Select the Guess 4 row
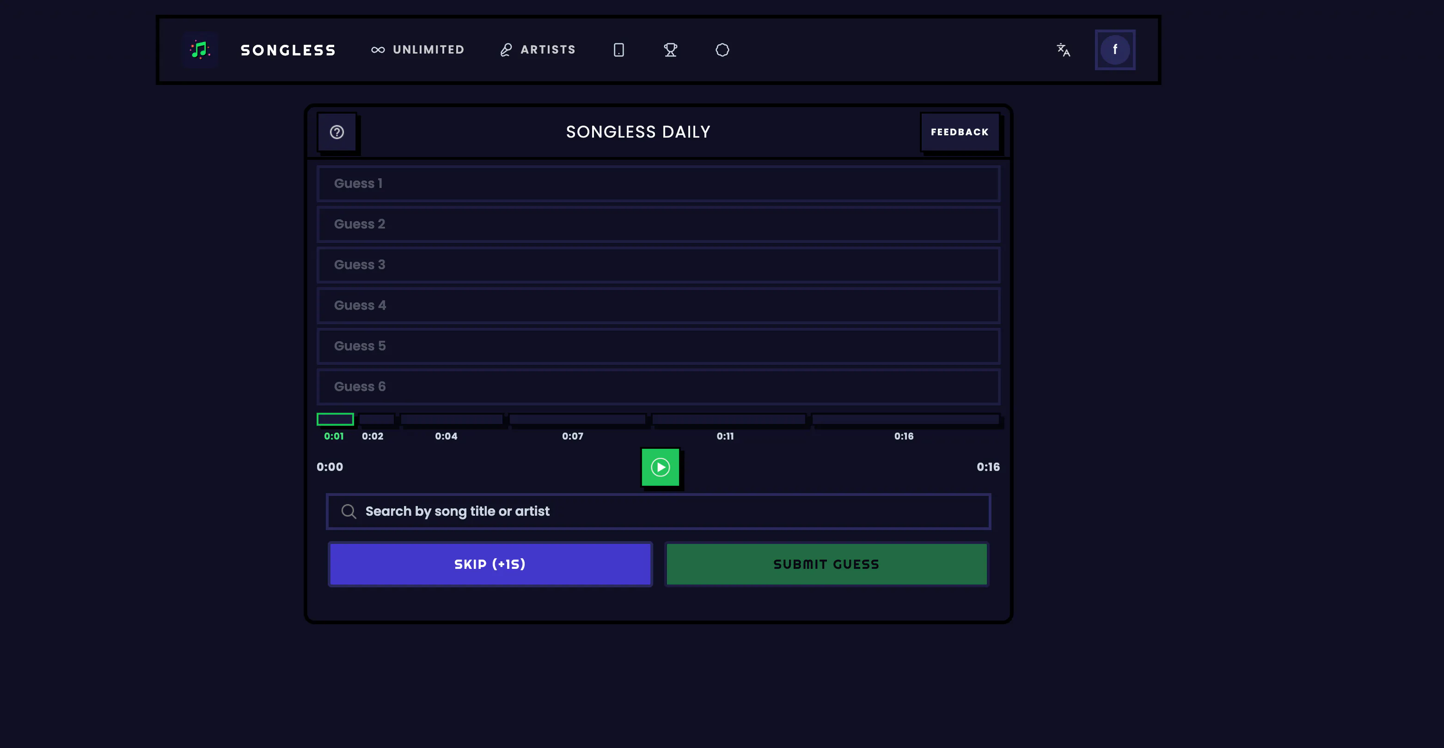 click(658, 306)
